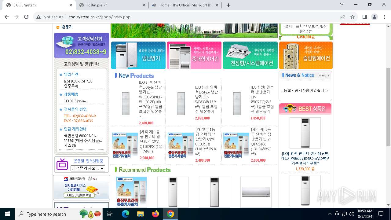The height and width of the screenshot is (220, 391).
Task: Close the kostin.p-e.kr tab
Action: 144,5
